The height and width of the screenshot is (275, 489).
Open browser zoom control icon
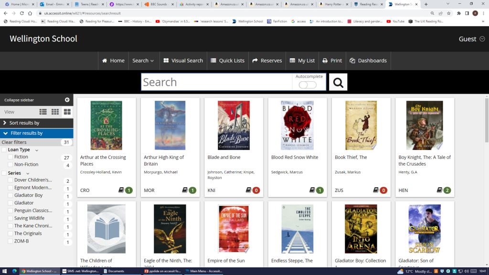point(432,13)
